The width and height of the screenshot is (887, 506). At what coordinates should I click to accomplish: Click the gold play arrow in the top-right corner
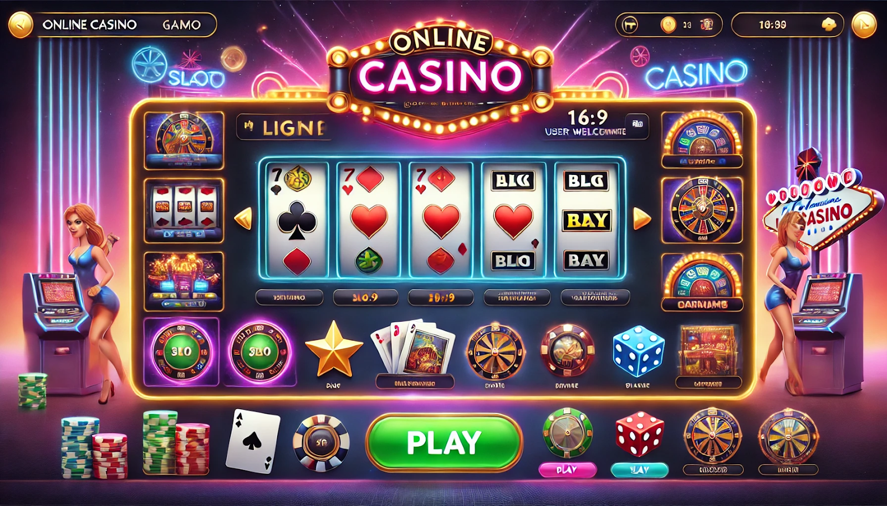point(864,25)
